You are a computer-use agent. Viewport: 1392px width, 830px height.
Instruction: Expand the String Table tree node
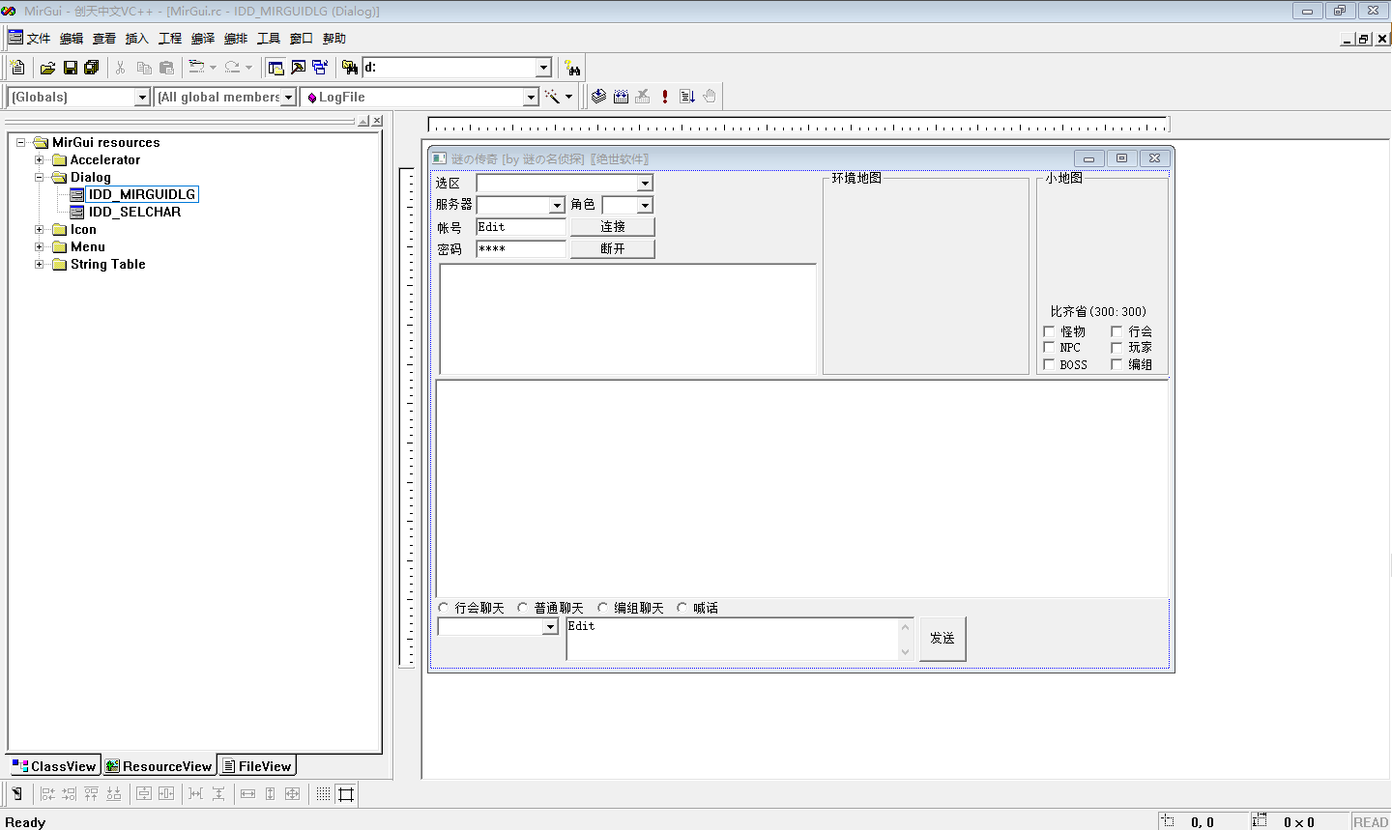[40, 265]
